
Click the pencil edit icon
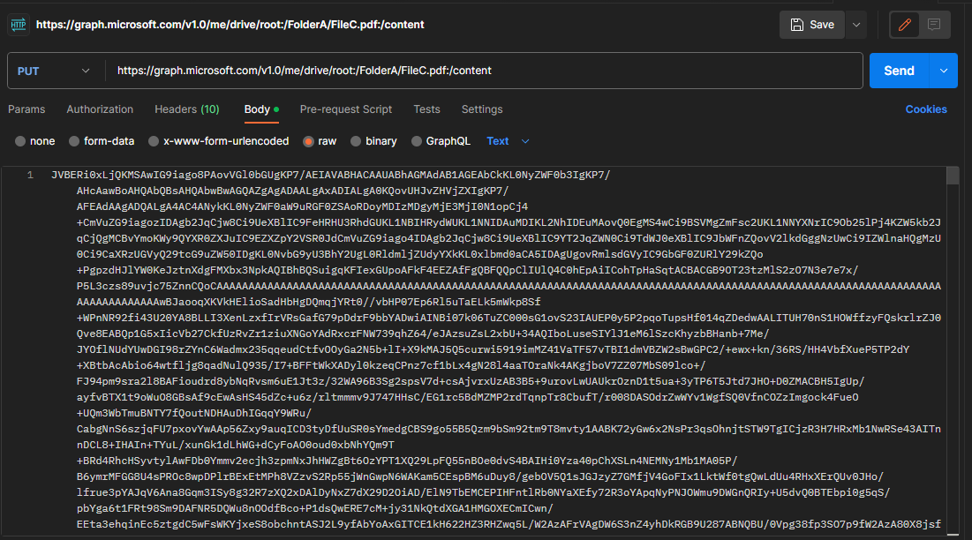[x=902, y=25]
